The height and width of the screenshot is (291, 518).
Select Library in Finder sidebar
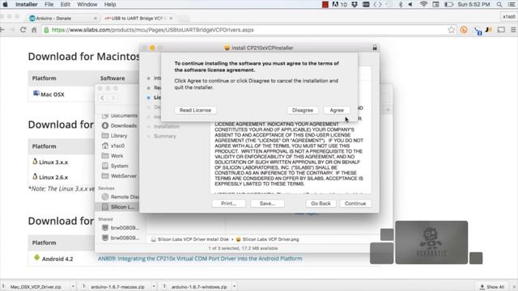click(115, 136)
